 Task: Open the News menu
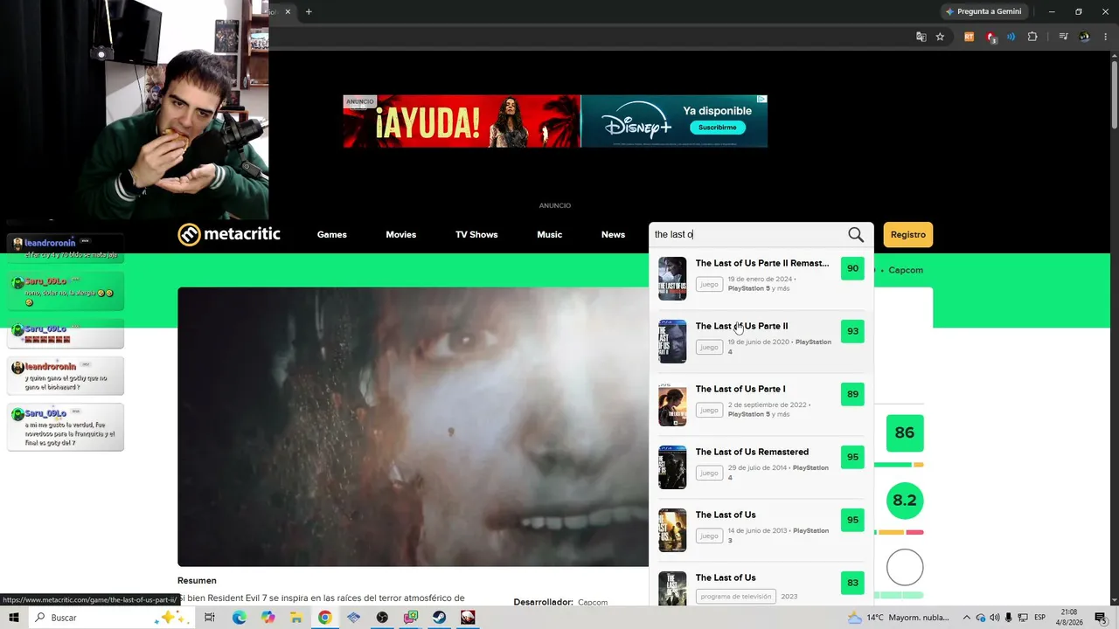(x=613, y=234)
